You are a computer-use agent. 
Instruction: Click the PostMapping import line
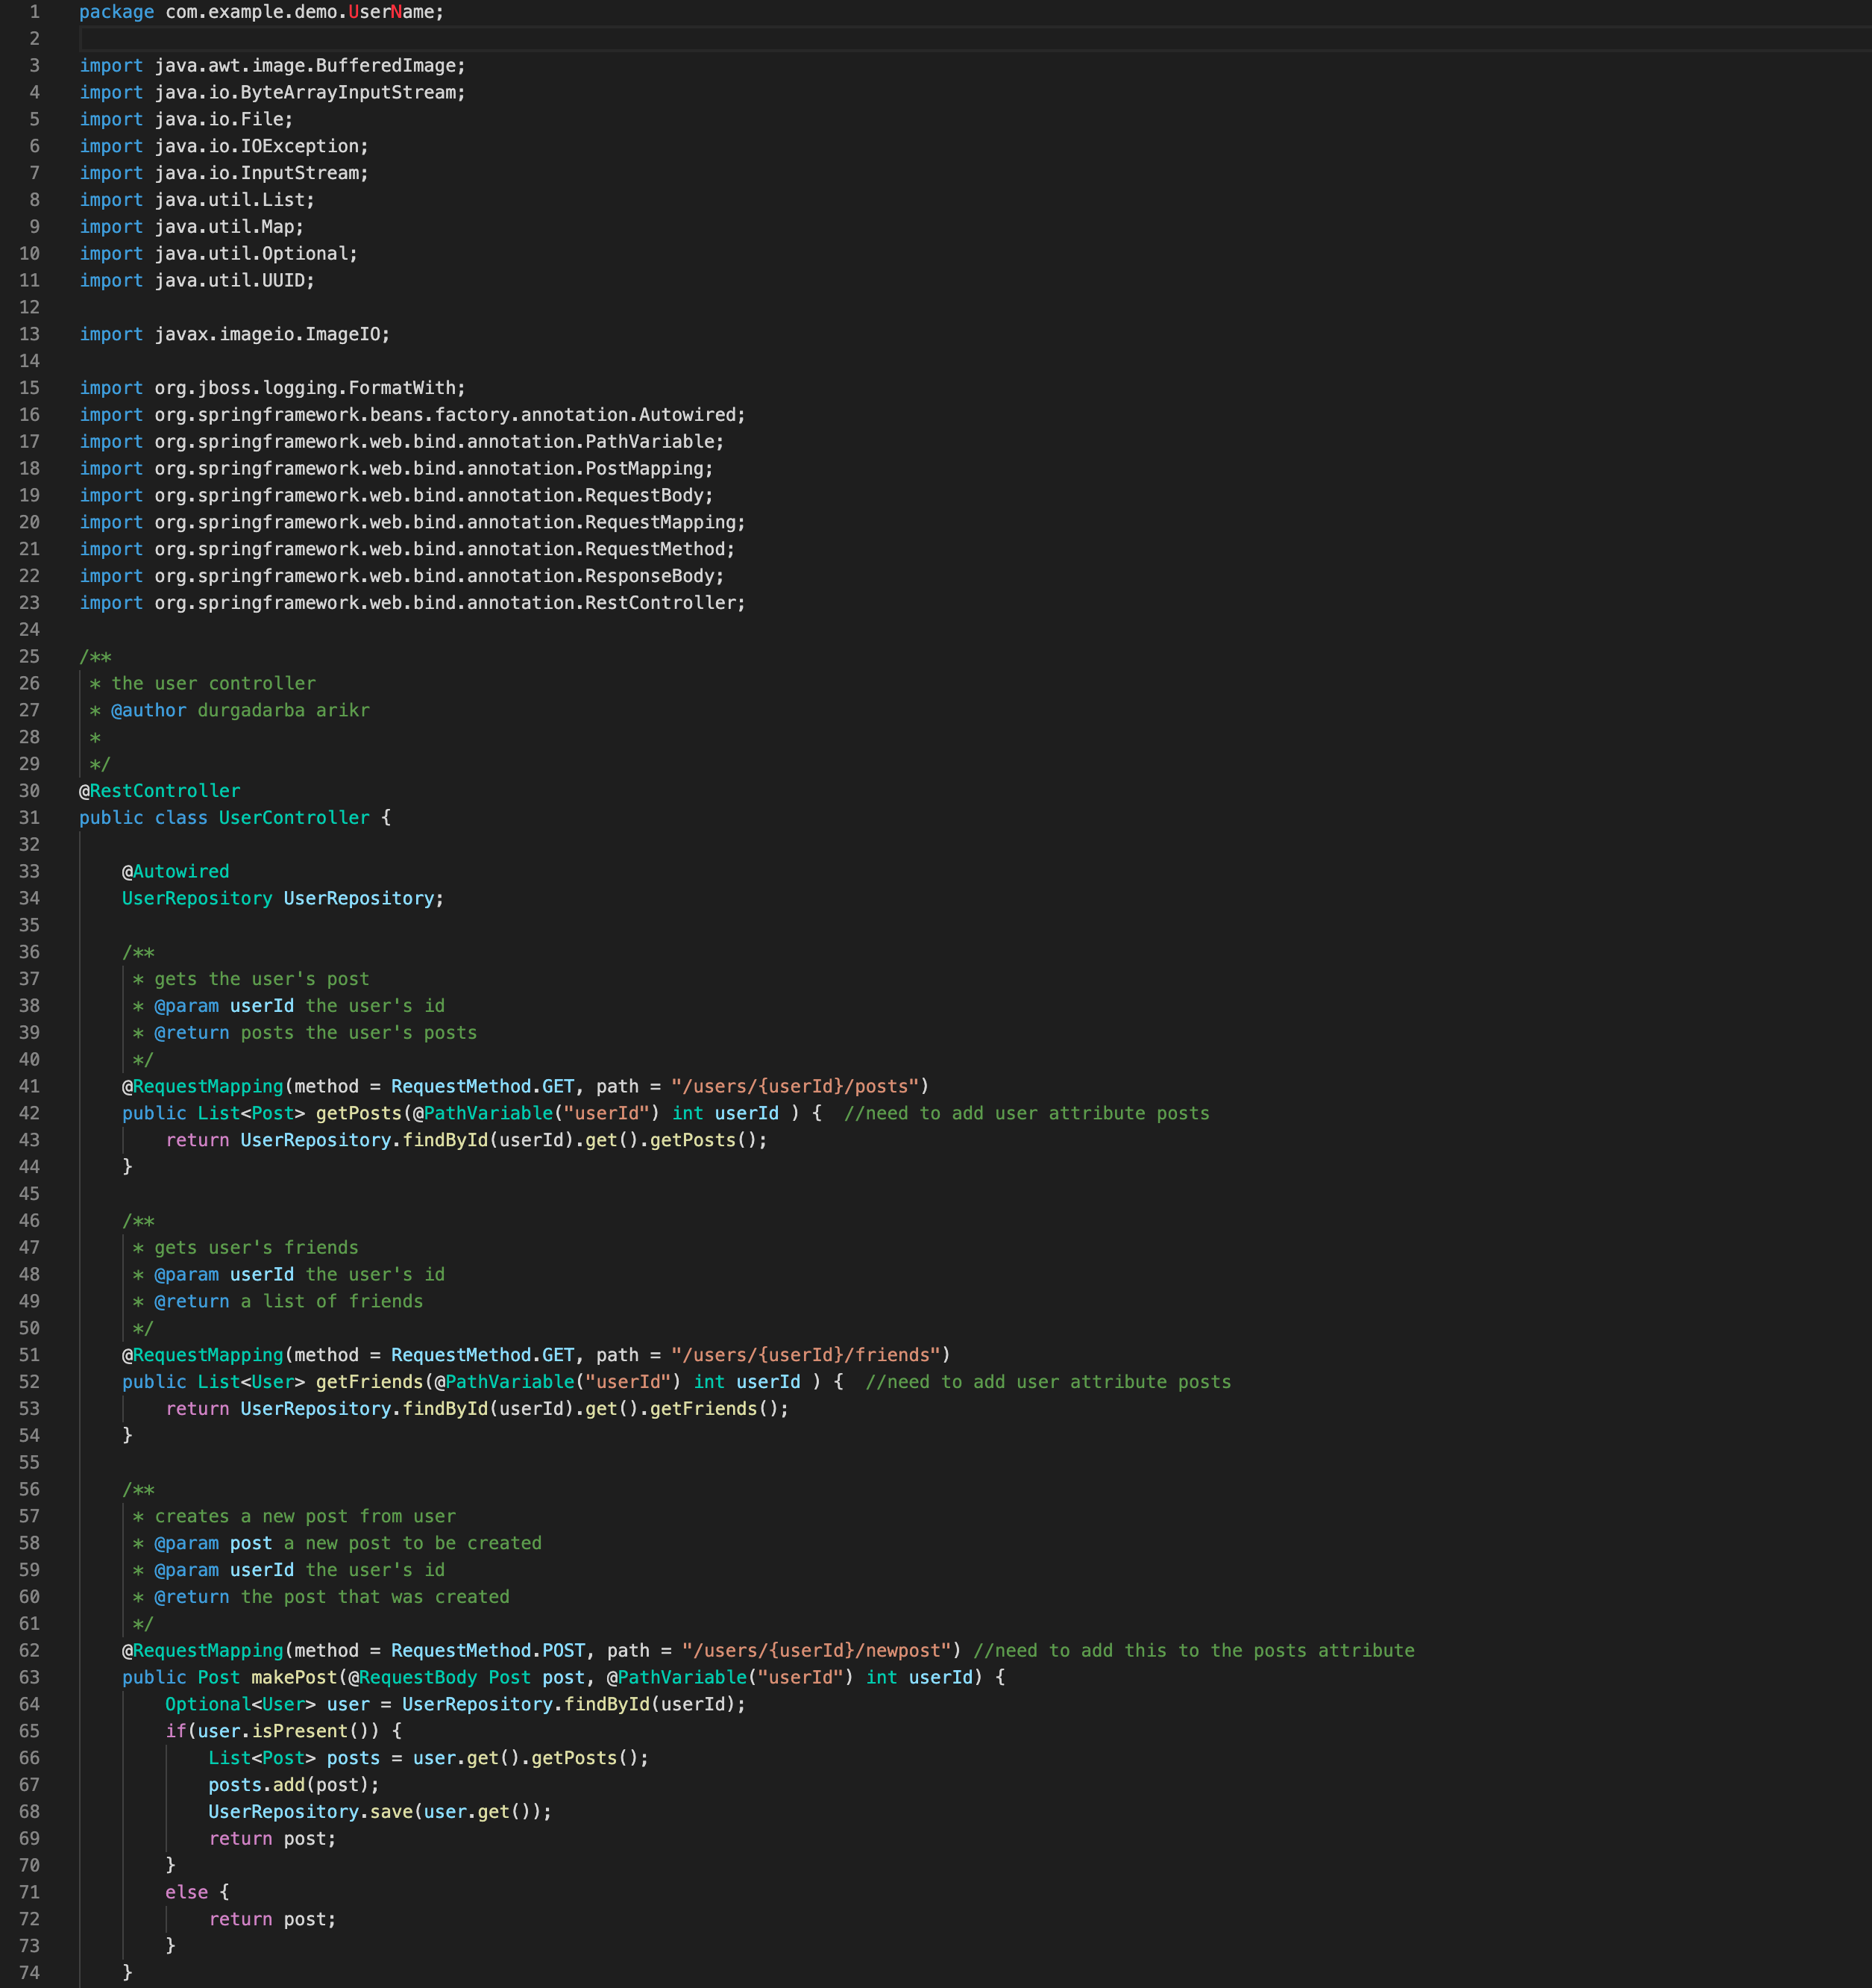click(397, 469)
